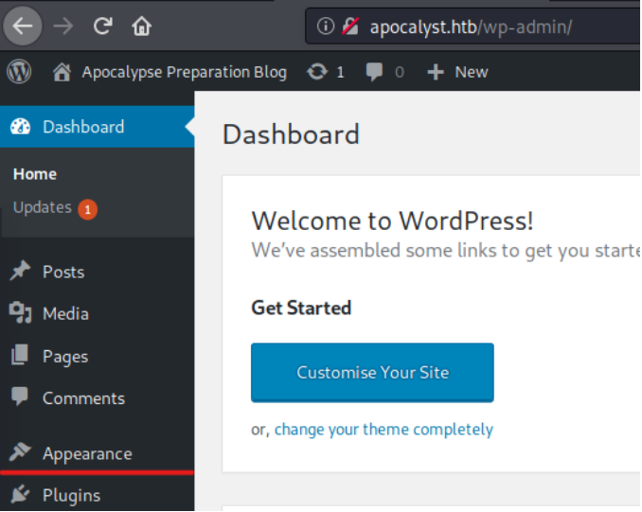Image resolution: width=642 pixels, height=512 pixels.
Task: Open Media in the sidebar
Action: 65,314
